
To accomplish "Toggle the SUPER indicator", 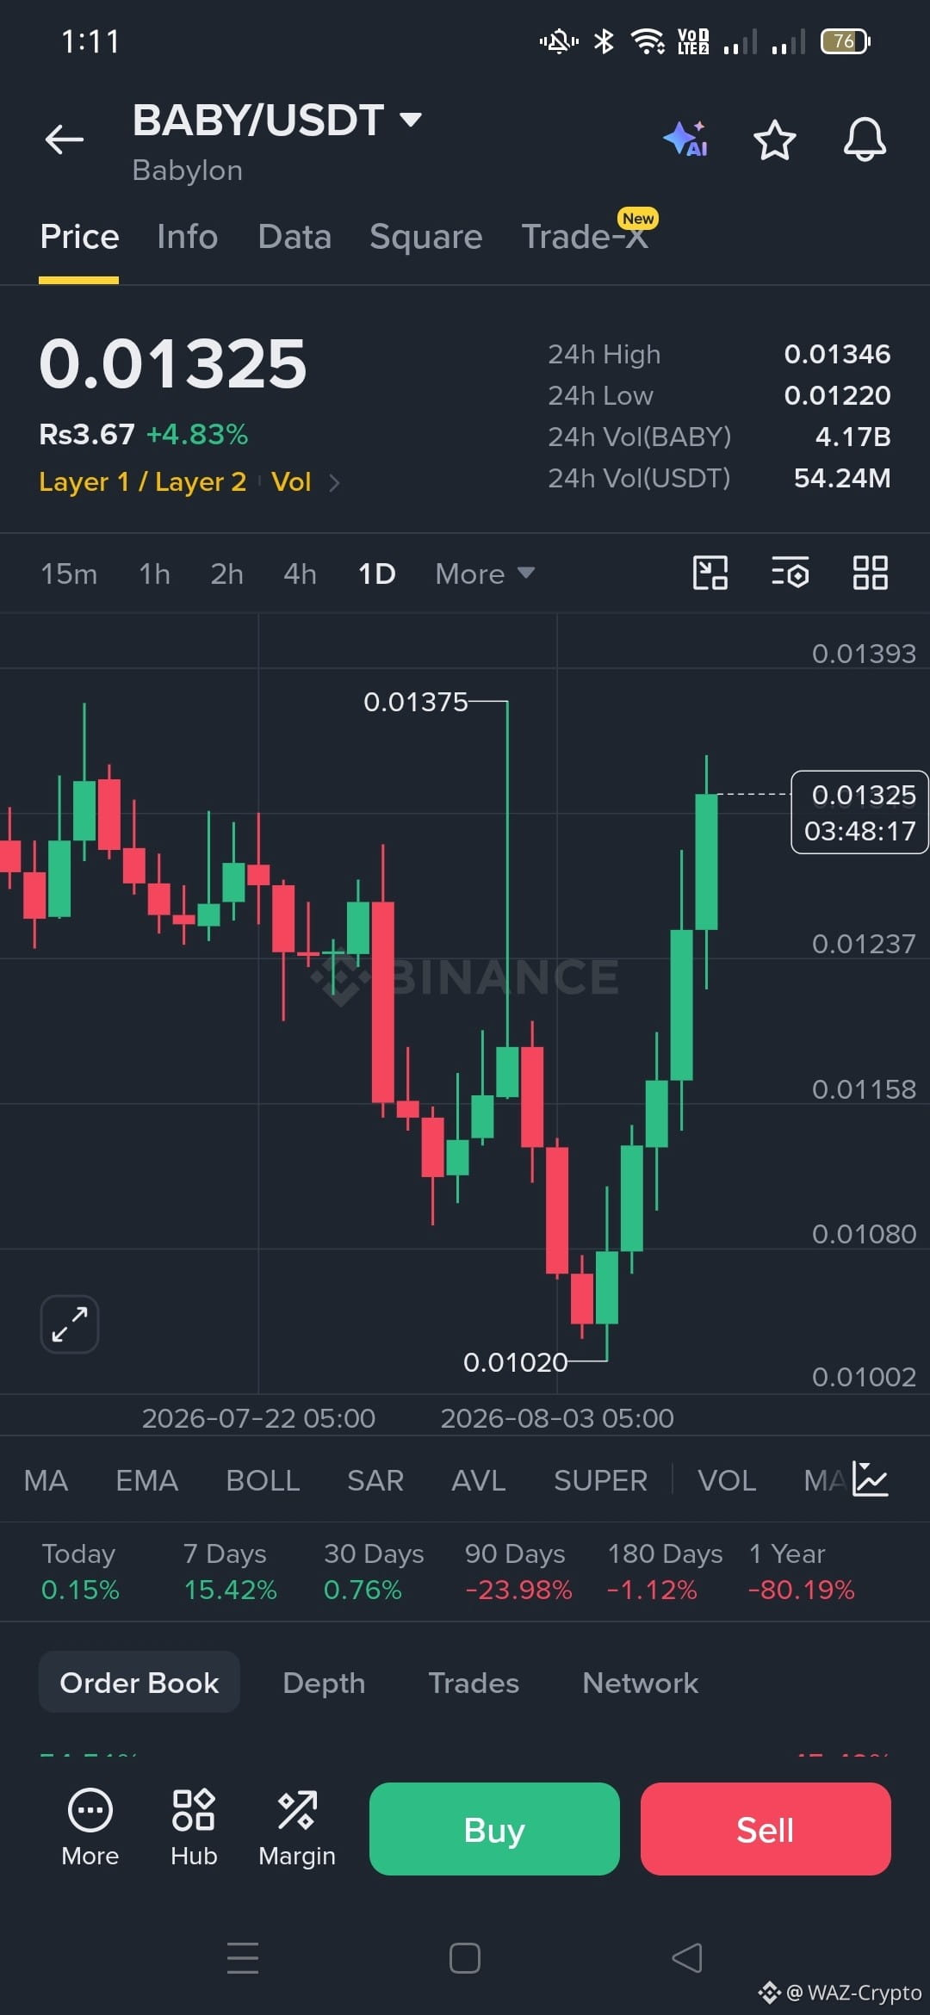I will pyautogui.click(x=600, y=1480).
